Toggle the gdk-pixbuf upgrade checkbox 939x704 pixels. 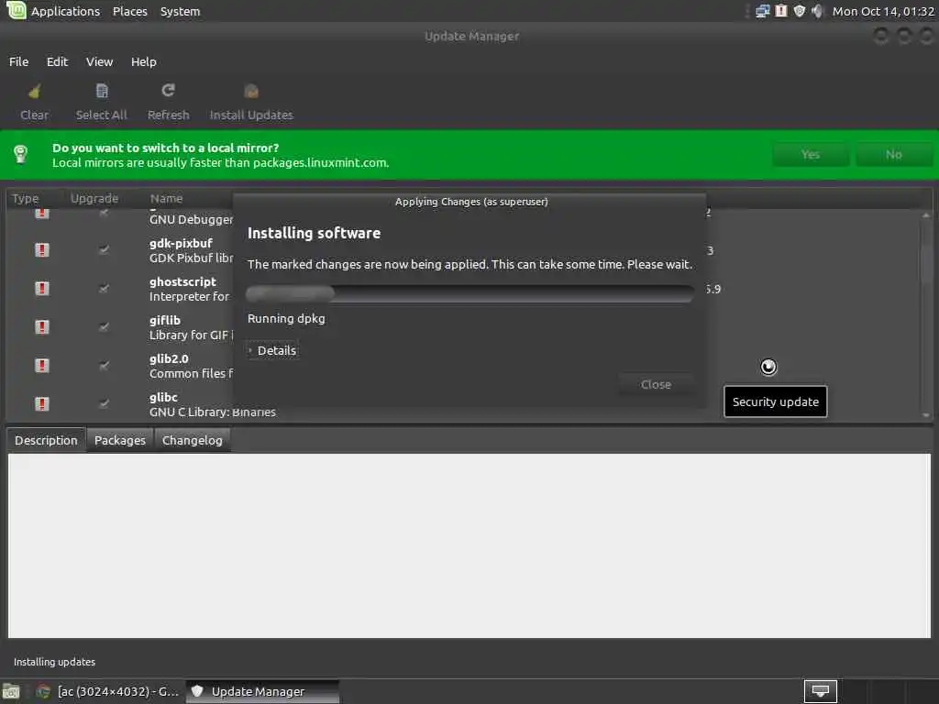[104, 249]
